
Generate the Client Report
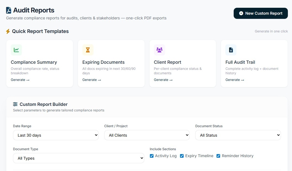[163, 80]
